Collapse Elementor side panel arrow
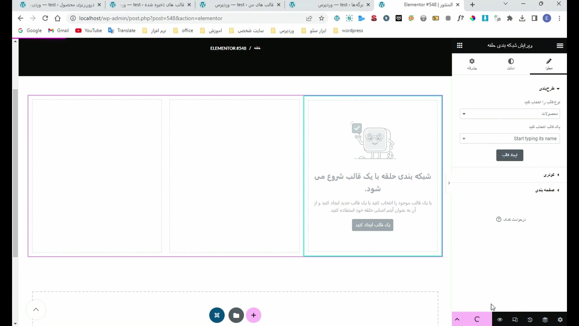Screen dimensions: 579x326 click(x=449, y=183)
